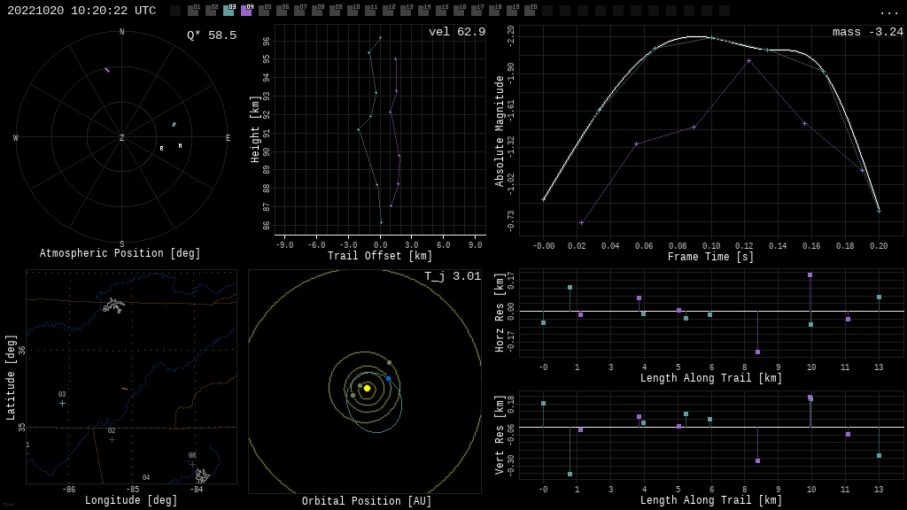This screenshot has width=907, height=510.
Task: Click station 03 cross marker on map
Action: pos(62,404)
